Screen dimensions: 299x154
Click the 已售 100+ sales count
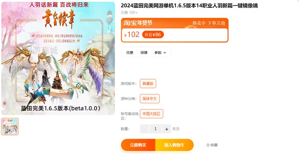click(129, 13)
